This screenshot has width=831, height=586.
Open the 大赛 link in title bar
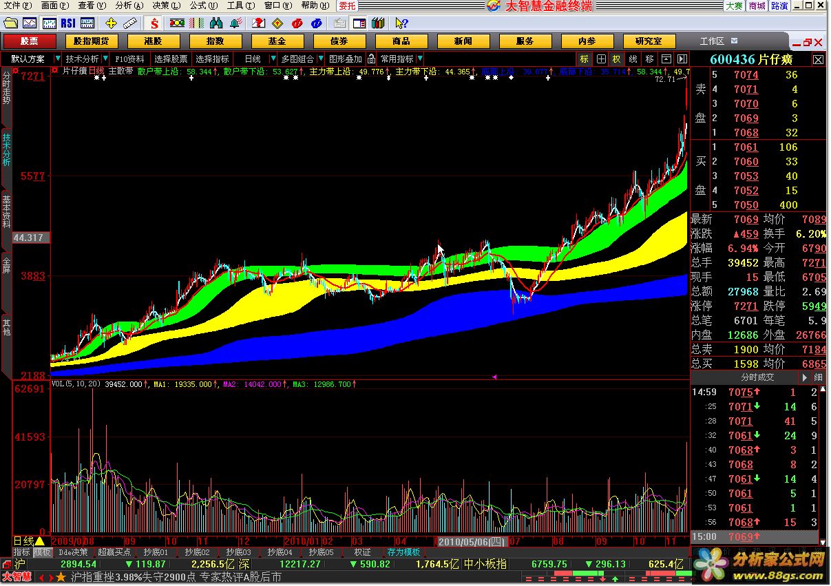pos(735,6)
